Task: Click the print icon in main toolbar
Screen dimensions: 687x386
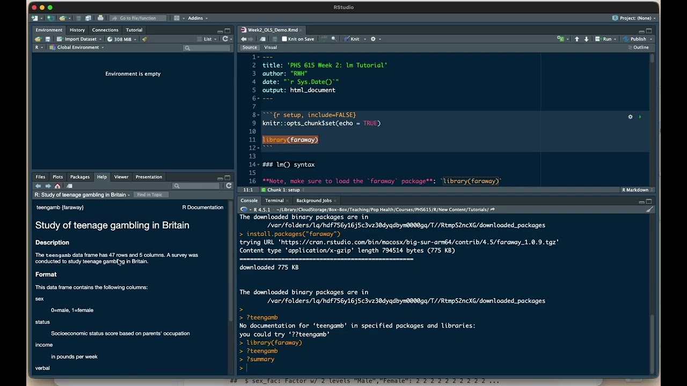Action: (x=100, y=18)
